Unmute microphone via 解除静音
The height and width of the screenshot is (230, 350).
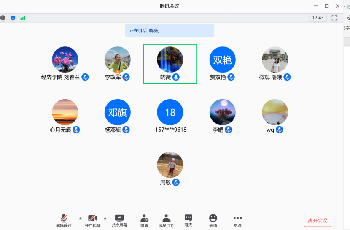click(x=64, y=220)
